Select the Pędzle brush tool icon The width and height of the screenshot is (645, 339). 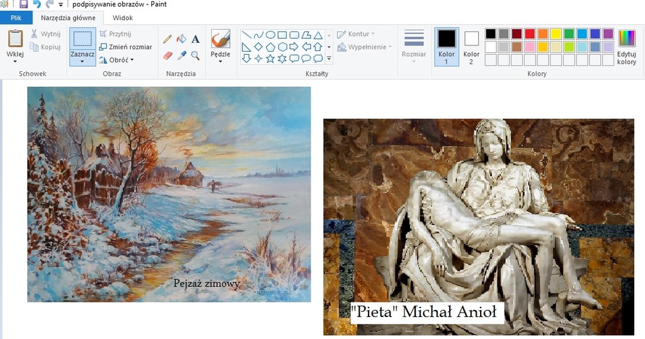(220, 38)
